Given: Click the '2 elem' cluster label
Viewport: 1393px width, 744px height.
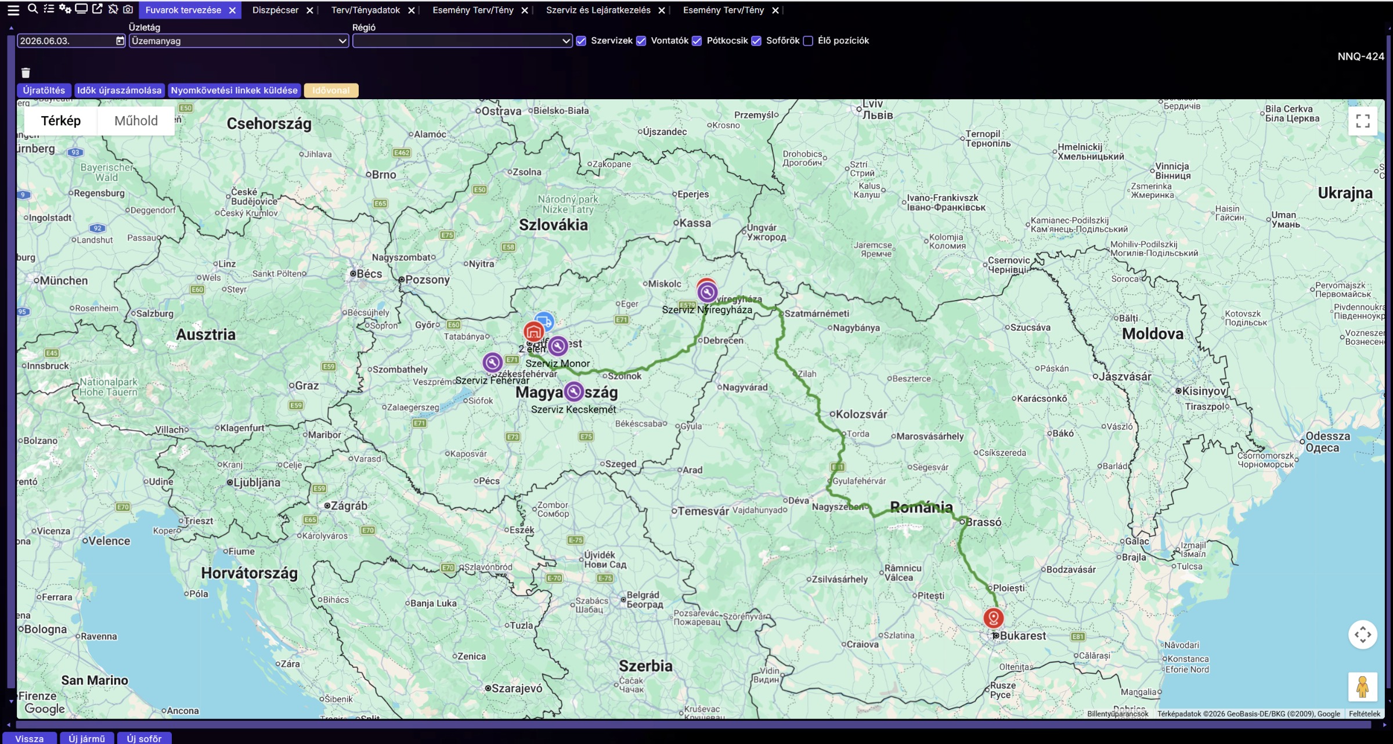Looking at the screenshot, I should click(532, 349).
